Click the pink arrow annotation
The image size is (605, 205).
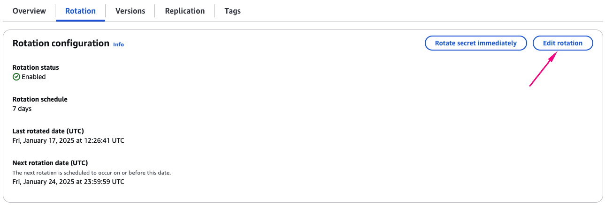pyautogui.click(x=543, y=69)
